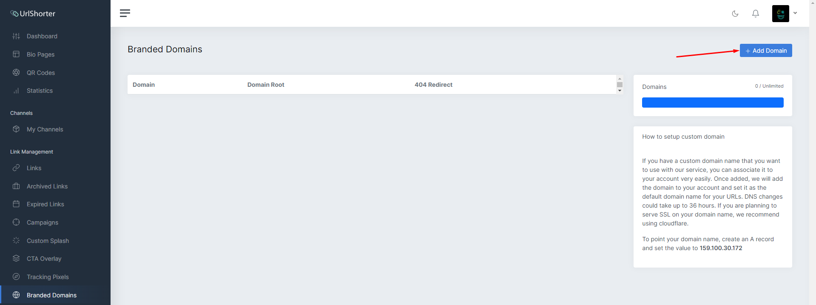Image resolution: width=816 pixels, height=305 pixels.
Task: Toggle the sidebar with the hamburger icon
Action: (x=125, y=13)
